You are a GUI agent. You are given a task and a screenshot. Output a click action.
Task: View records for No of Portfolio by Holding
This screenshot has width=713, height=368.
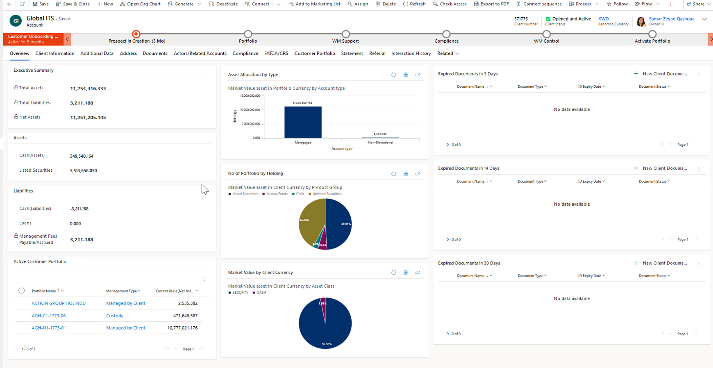406,174
